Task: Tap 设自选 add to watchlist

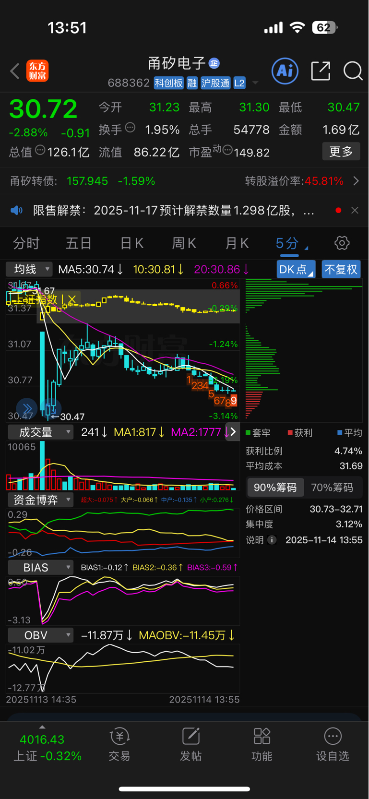Action: pos(333,745)
